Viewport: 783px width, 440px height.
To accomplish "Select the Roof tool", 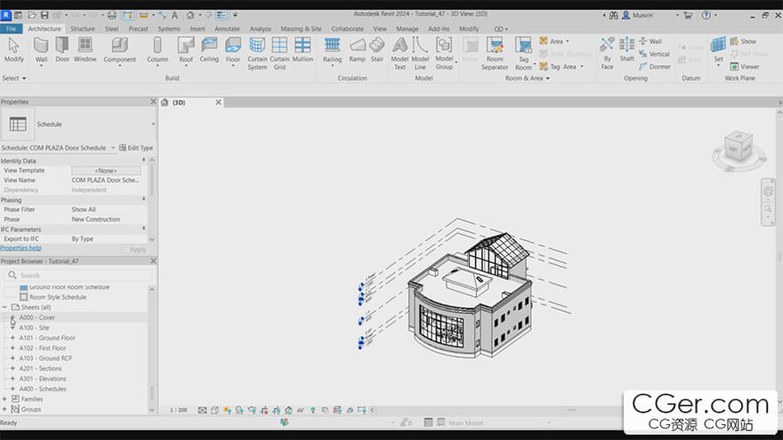I will point(186,50).
